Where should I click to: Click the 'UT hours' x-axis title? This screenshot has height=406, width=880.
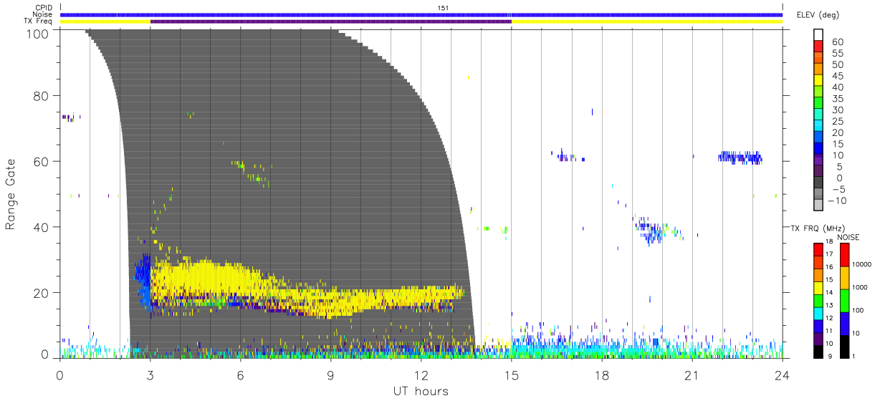[421, 392]
